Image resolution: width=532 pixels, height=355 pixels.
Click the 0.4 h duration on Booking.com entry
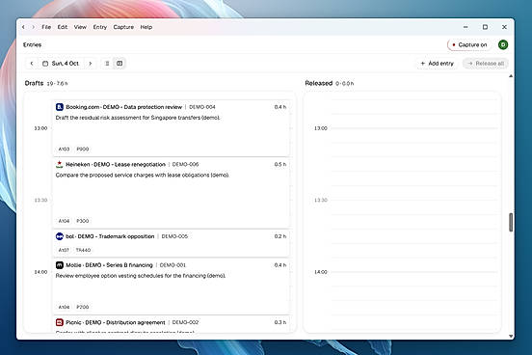280,107
